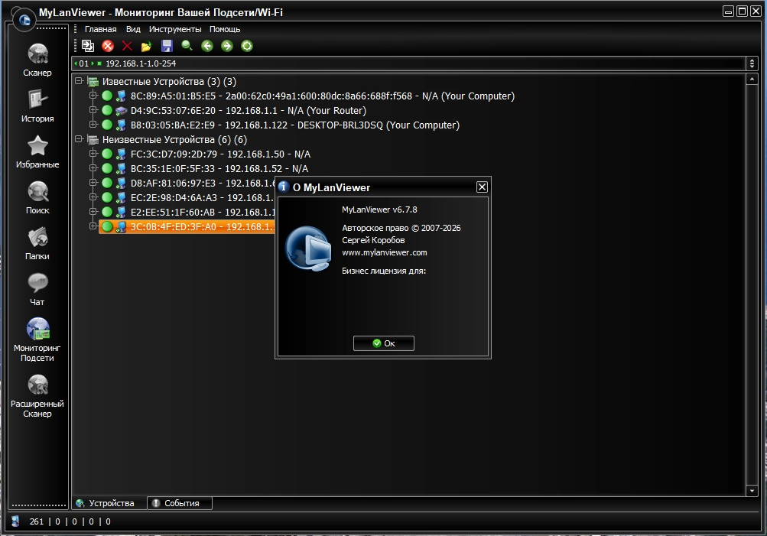This screenshot has width=767, height=536.
Task: Click the computer icon of BC:35:1E:0F:5F:33
Action: pyautogui.click(x=121, y=169)
